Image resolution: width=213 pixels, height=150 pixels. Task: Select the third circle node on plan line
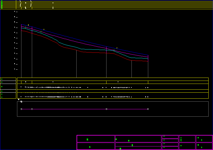click(x=107, y=109)
